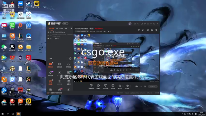The image size is (206, 116).
Task: Lock the ZuwIERLQSwLxy source
Action: (x=51, y=32)
